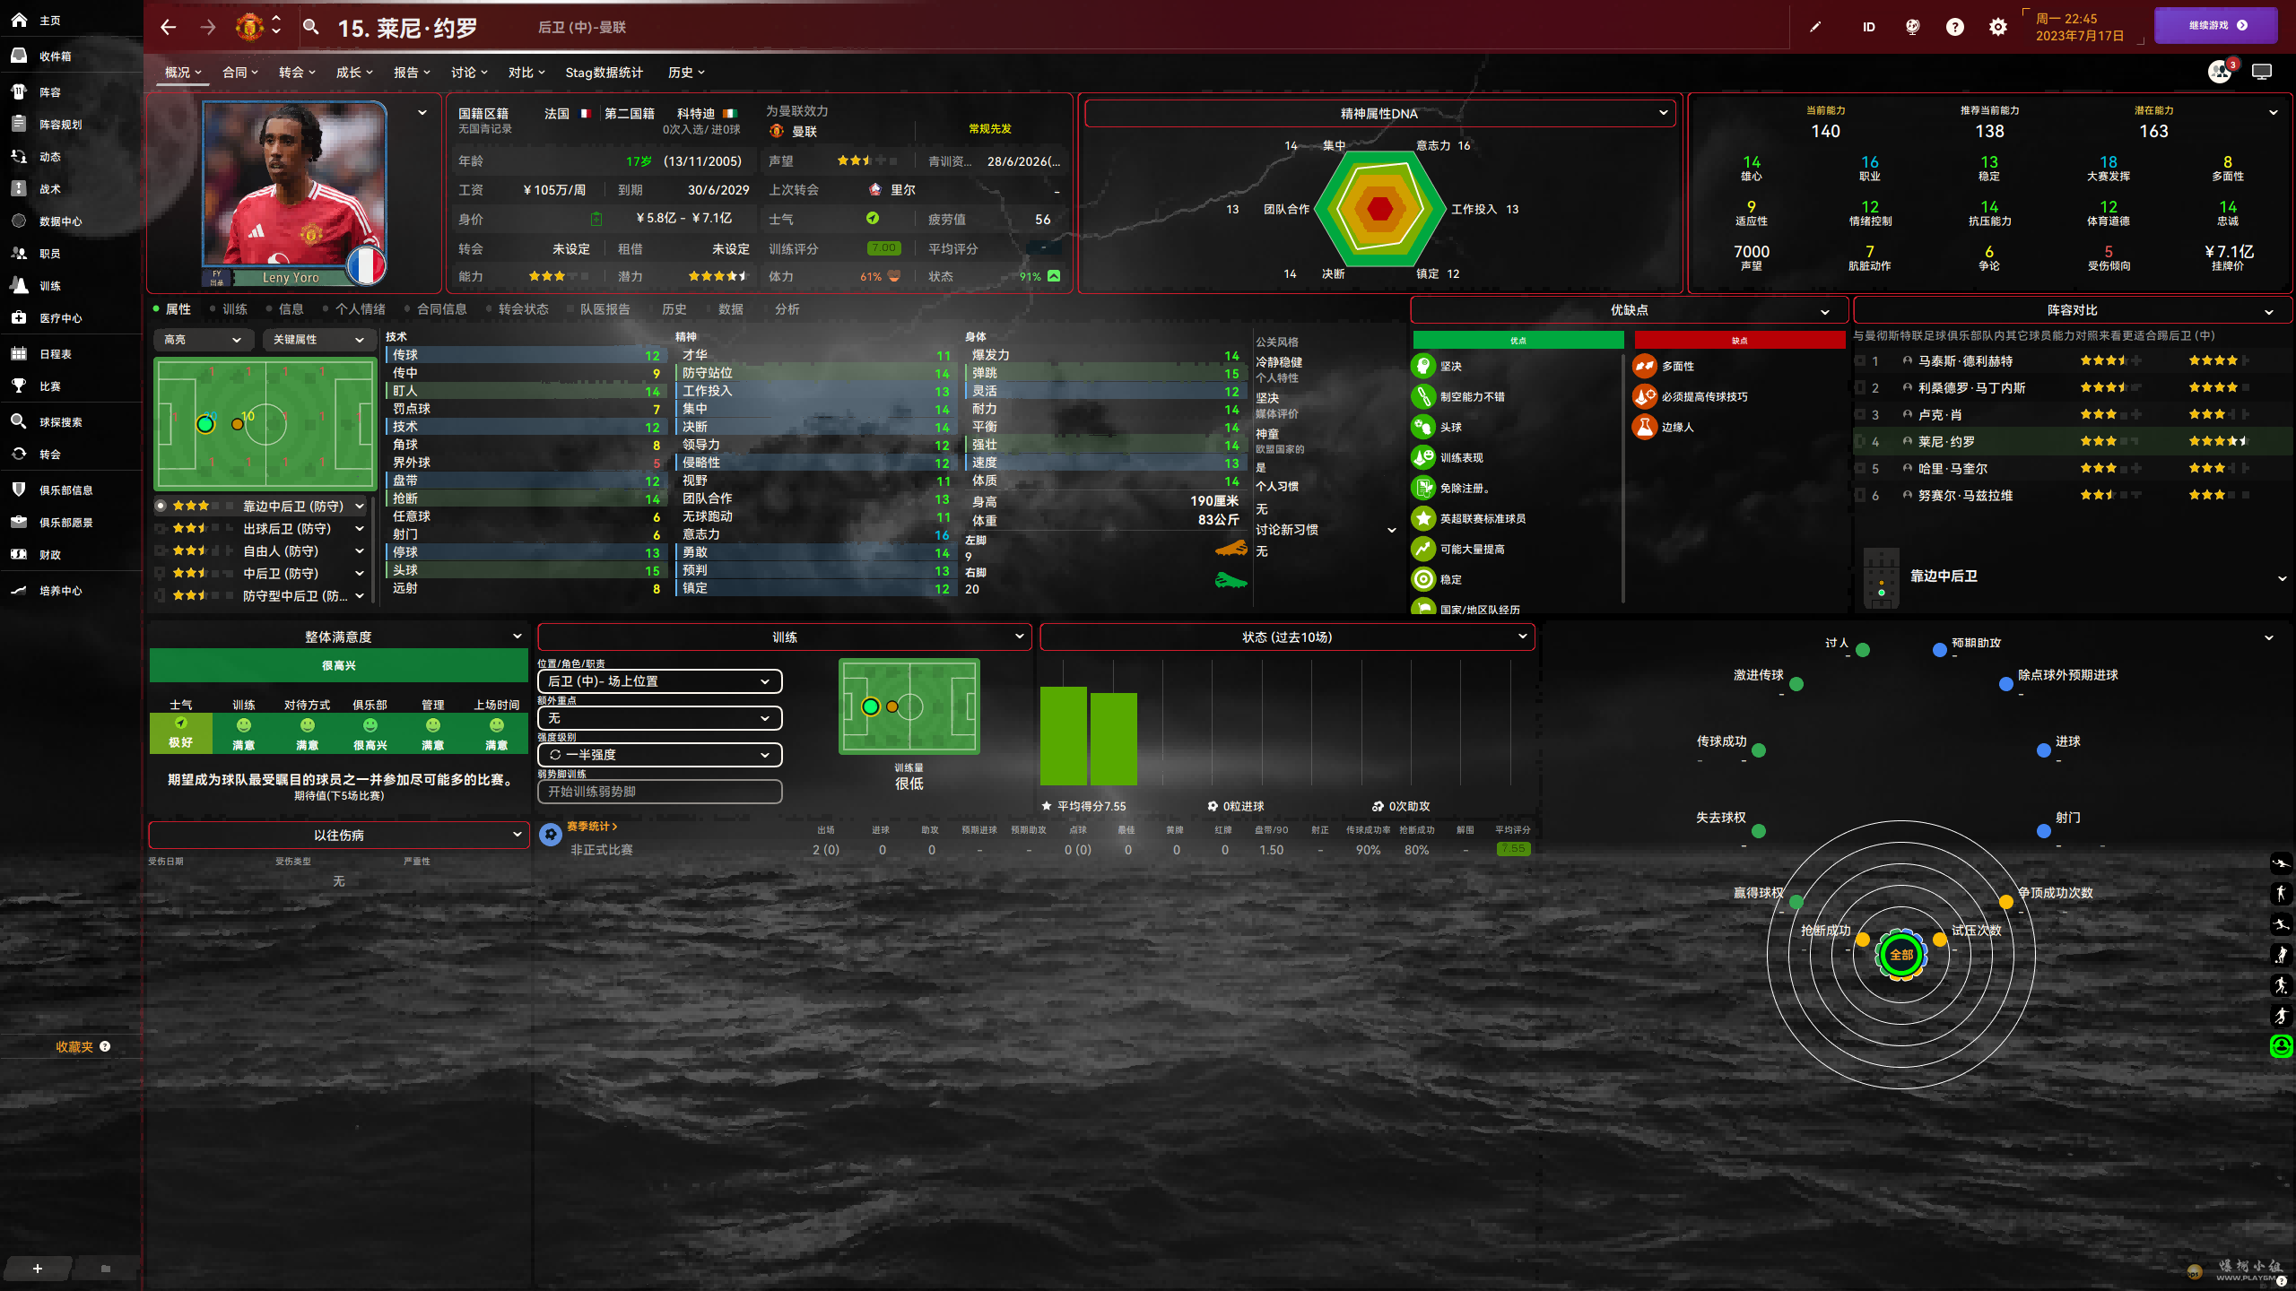This screenshot has height=1291, width=2296.
Task: Open the 阵容 squad sidebar item
Action: 36,91
